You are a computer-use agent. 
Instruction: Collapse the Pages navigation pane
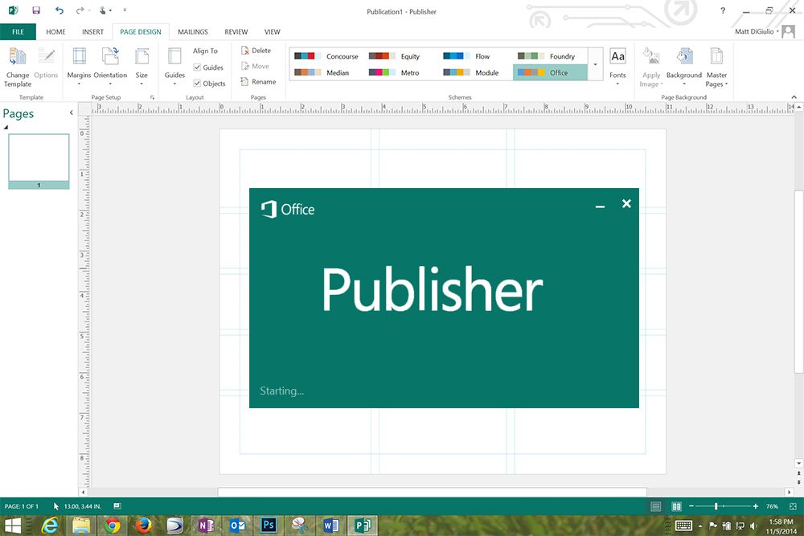[71, 113]
